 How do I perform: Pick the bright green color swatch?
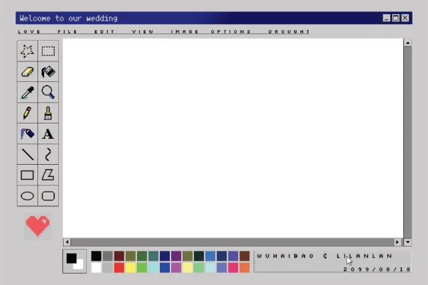(142, 268)
